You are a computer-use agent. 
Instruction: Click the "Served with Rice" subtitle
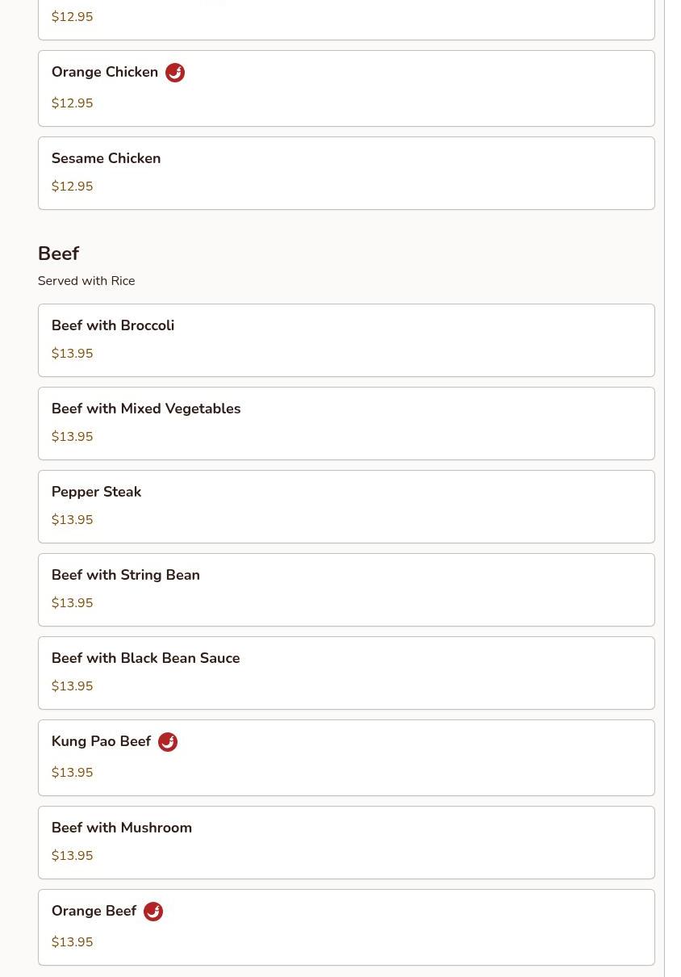pyautogui.click(x=86, y=281)
